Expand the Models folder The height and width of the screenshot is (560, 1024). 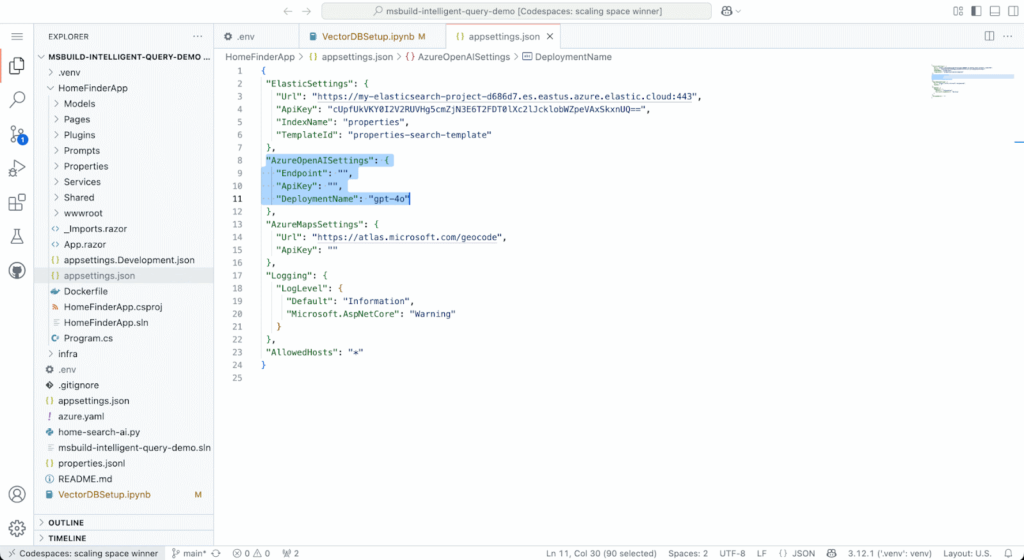pyautogui.click(x=79, y=104)
